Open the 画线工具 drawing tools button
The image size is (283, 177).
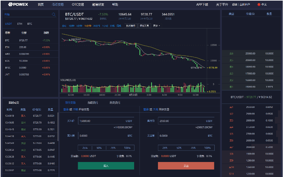[x=144, y=26]
